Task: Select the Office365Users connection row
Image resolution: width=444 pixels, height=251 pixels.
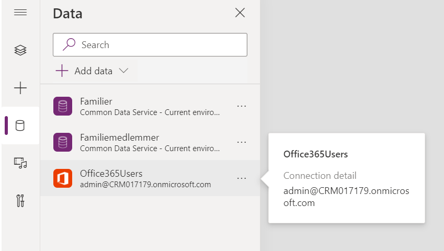Action: 150,178
